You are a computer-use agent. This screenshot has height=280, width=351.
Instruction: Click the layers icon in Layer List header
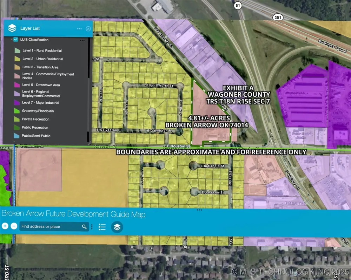pos(12,28)
